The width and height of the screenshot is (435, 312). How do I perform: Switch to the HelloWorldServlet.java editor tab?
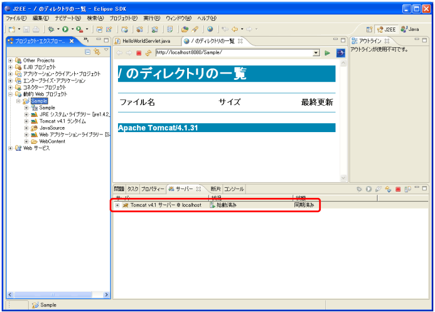point(145,42)
